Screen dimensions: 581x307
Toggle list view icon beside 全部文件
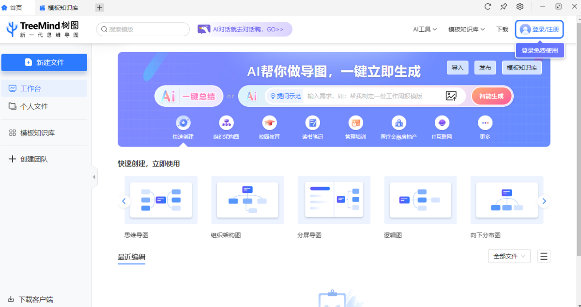544,256
